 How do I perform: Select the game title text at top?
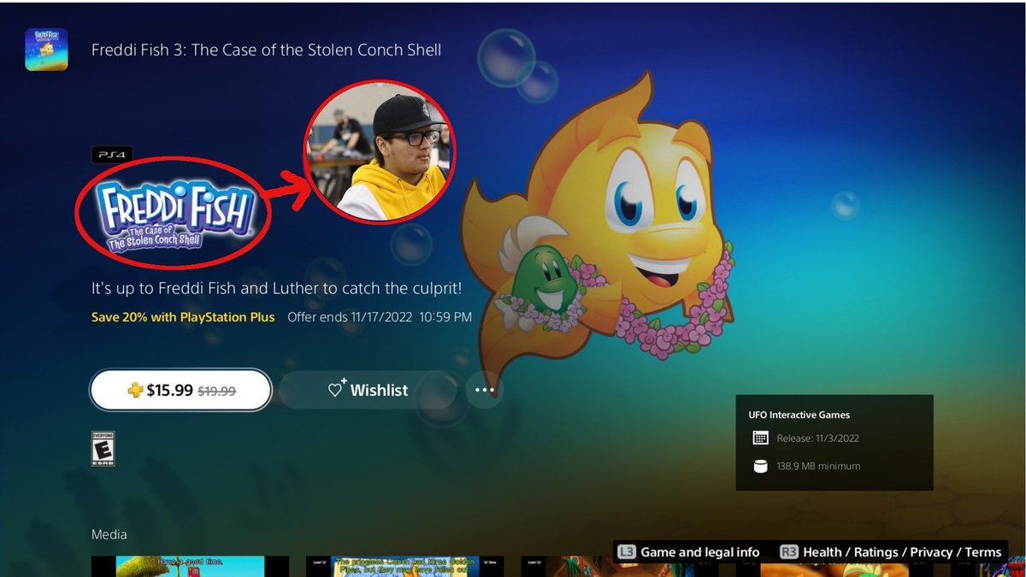(x=267, y=50)
